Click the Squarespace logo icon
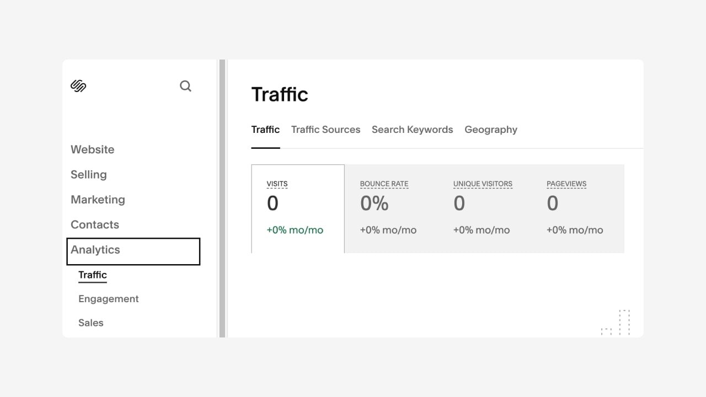 coord(78,86)
